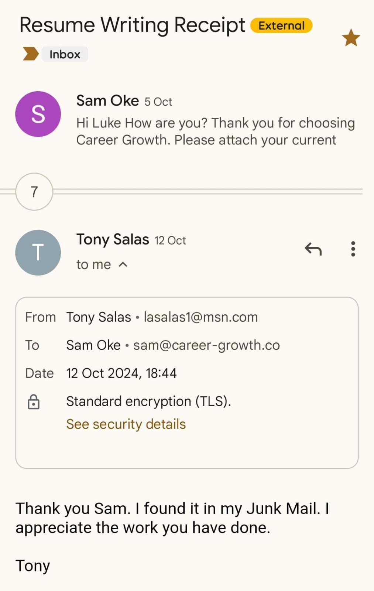Click the Tony Salas sender name header
This screenshot has width=374, height=591.
pyautogui.click(x=113, y=239)
